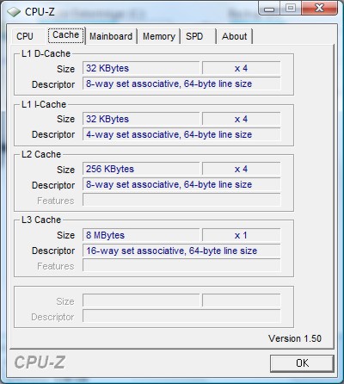Minimize the CPU-Z window
The width and height of the screenshot is (344, 384).
269,9
